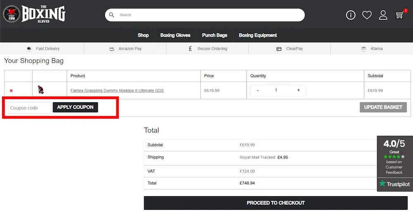Click PROCEED TO CHECKOUT
Screen dimensions: 413x216
[276, 203]
